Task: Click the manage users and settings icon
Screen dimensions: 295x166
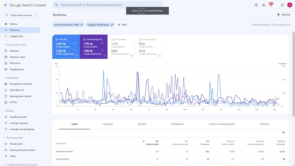Action: [263, 5]
